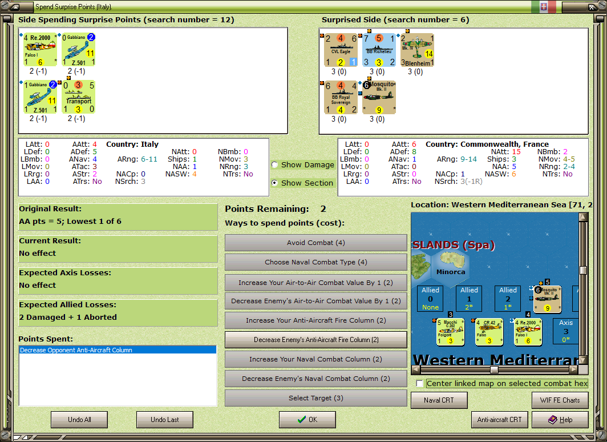
Task: Confirm with the OK button
Action: coord(307,420)
